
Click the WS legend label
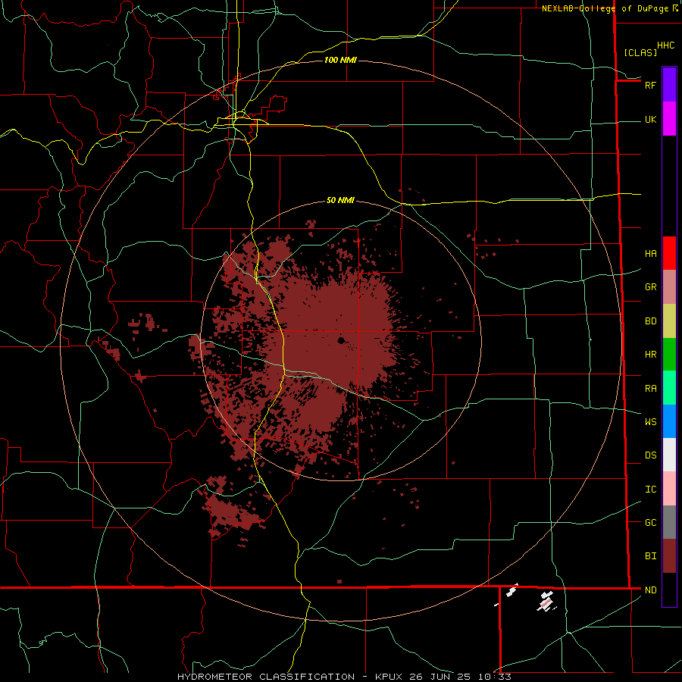click(650, 421)
